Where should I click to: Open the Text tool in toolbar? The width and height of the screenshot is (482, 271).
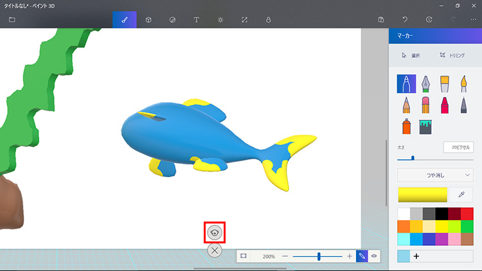click(x=196, y=19)
